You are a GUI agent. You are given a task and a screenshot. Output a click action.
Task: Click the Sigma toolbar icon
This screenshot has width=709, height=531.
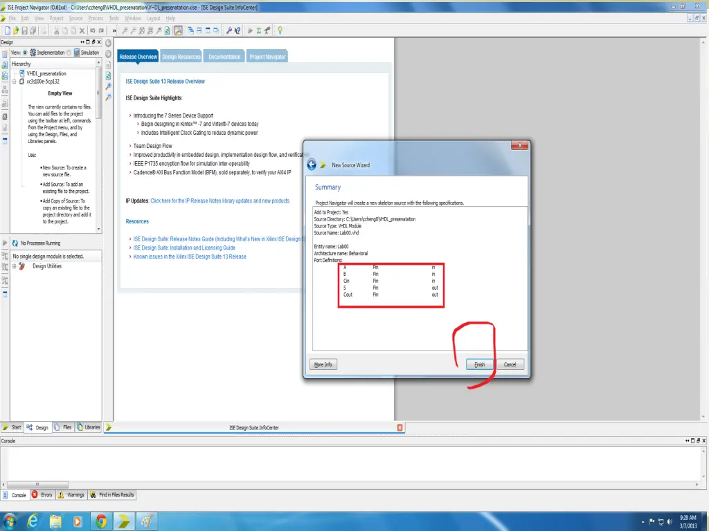pyautogui.click(x=259, y=30)
